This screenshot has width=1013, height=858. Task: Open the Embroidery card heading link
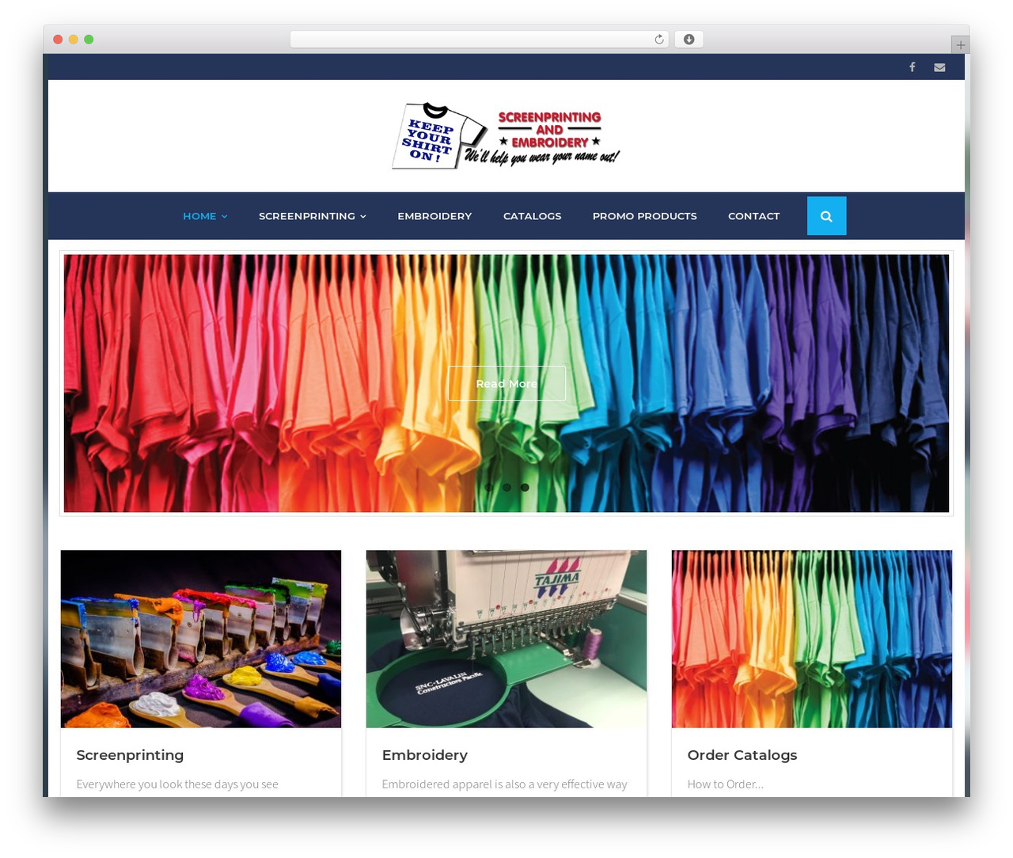424,755
